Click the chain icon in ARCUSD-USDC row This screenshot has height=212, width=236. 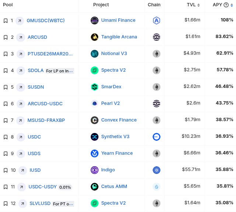pos(156,103)
